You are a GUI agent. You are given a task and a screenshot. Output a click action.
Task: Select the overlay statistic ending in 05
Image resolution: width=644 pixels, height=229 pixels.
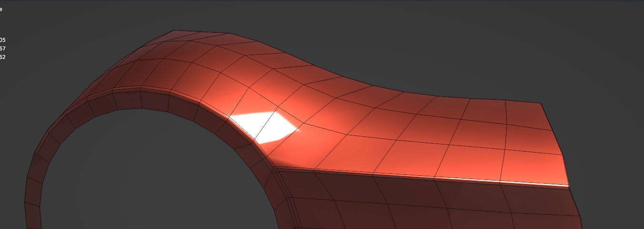pyautogui.click(x=3, y=40)
